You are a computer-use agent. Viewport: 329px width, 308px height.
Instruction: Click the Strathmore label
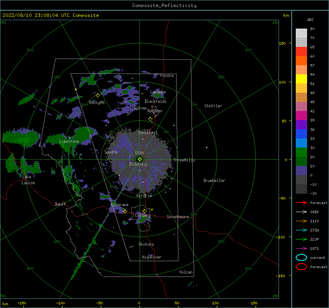pos(178,217)
